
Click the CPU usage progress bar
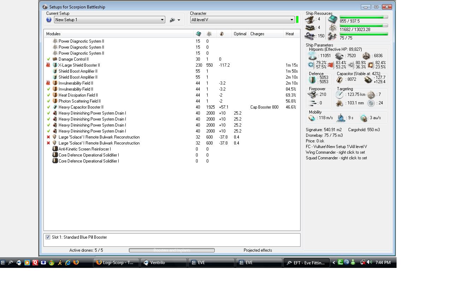point(364,17)
